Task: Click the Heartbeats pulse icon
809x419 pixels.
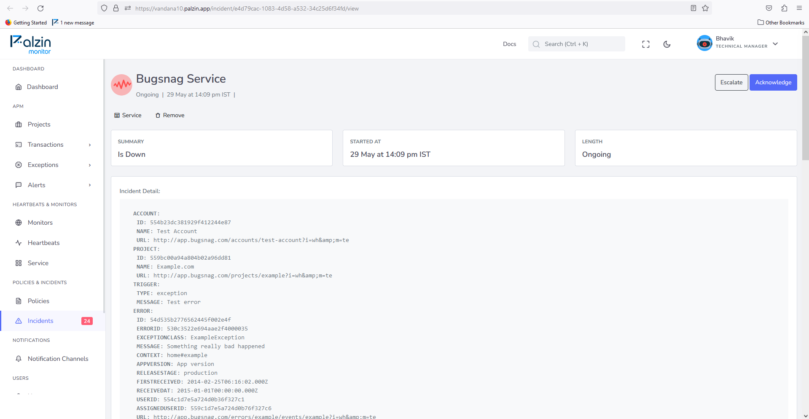Action: coord(19,243)
